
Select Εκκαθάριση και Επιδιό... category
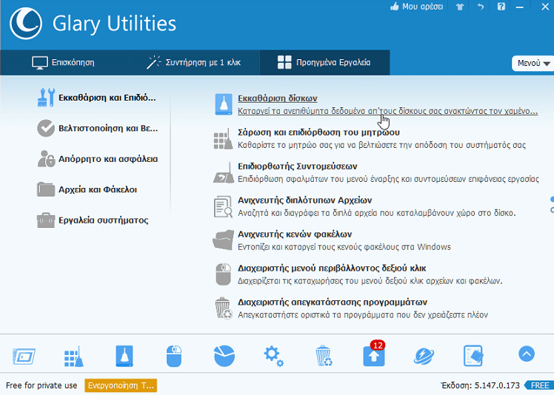pyautogui.click(x=97, y=98)
